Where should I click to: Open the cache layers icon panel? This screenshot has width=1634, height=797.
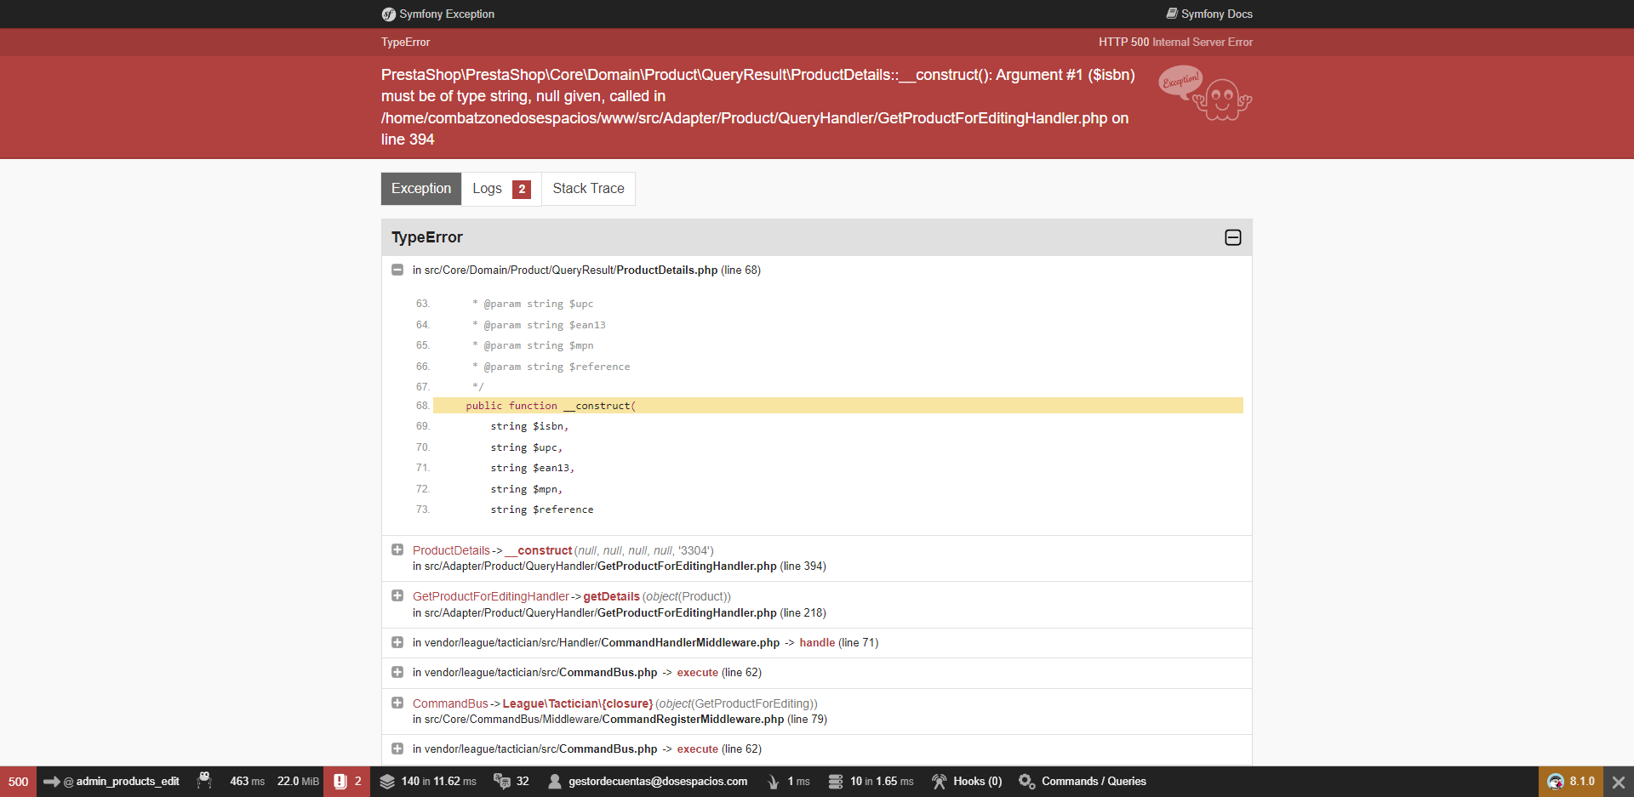(x=387, y=782)
